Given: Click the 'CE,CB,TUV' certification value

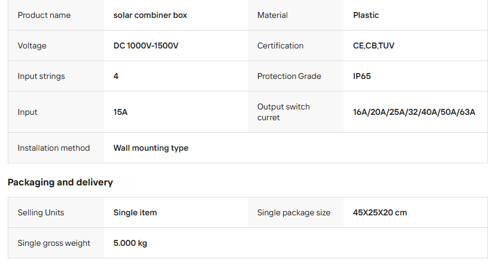Looking at the screenshot, I should tap(373, 45).
